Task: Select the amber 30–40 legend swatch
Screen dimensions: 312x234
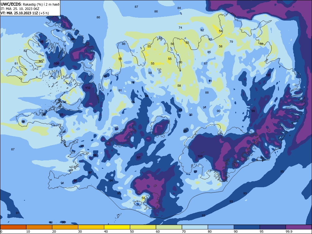Action: [91, 227]
